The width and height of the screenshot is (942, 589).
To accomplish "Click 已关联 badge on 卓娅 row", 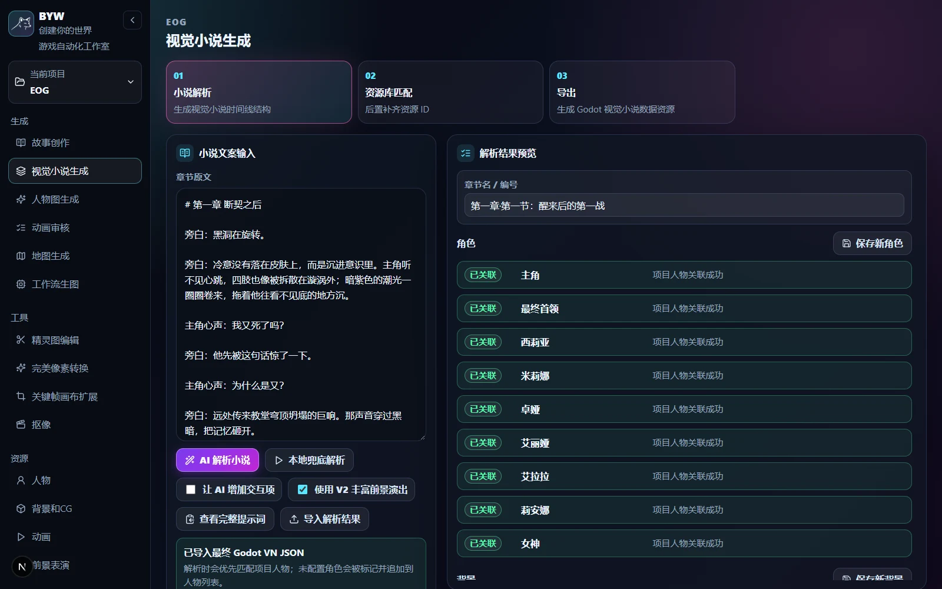I will coord(483,409).
